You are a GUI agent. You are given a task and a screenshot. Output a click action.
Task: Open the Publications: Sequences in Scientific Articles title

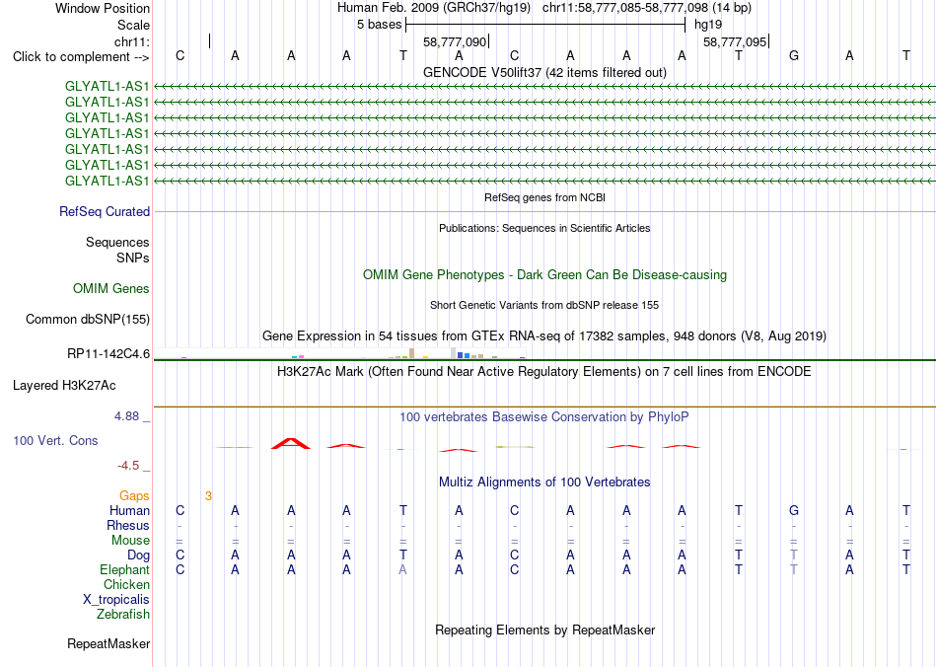(x=544, y=228)
